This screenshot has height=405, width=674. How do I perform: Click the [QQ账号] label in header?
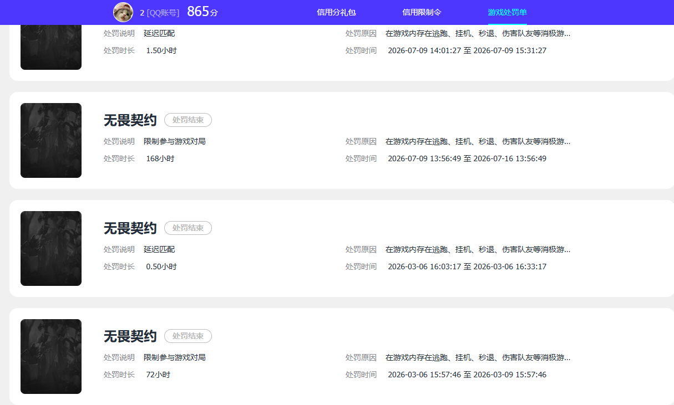[x=163, y=12]
